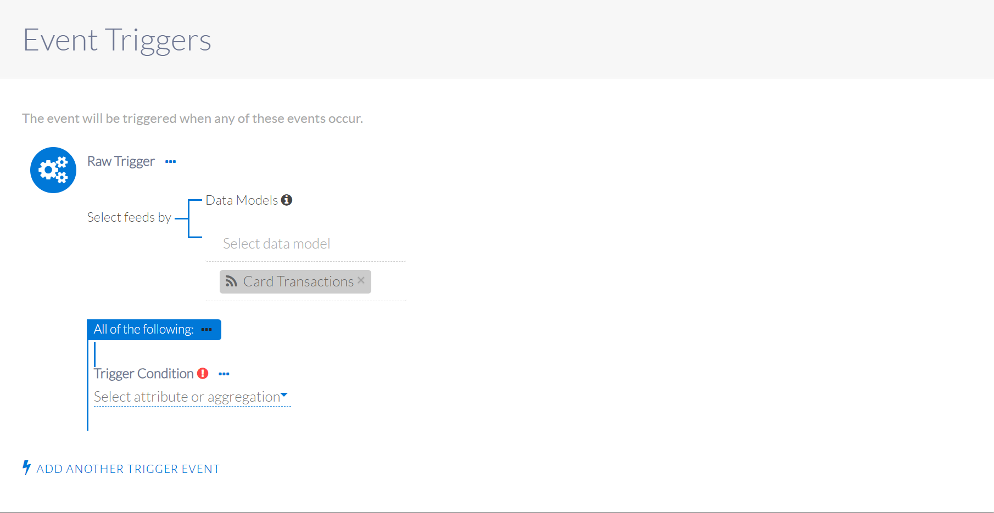Screen dimensions: 994x513
Task: Click the red Trigger Condition error icon
Action: pyautogui.click(x=203, y=374)
